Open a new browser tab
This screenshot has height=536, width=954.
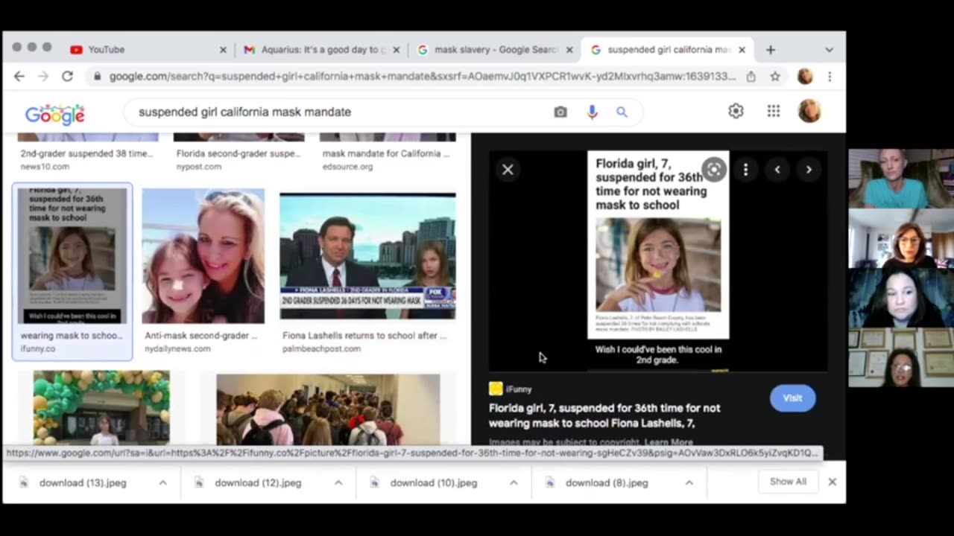pos(771,50)
